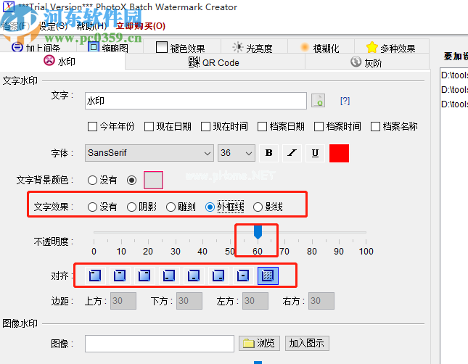Choose the center alignment icon
The image size is (468, 364).
(244, 276)
